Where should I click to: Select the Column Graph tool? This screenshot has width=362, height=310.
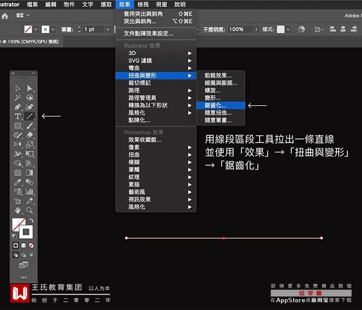[x=29, y=192]
